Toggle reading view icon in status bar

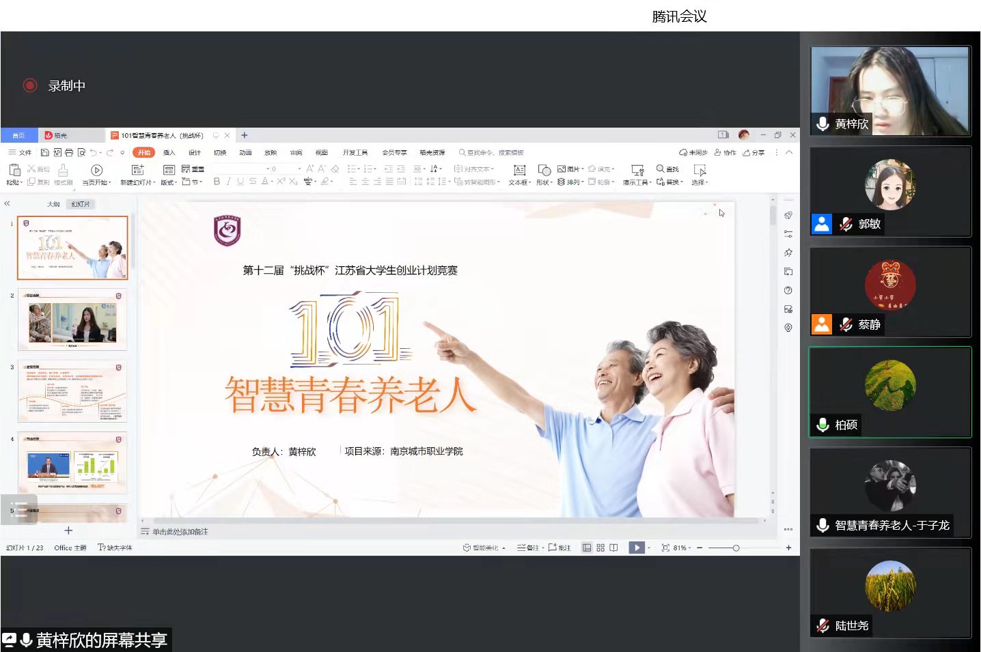[613, 548]
